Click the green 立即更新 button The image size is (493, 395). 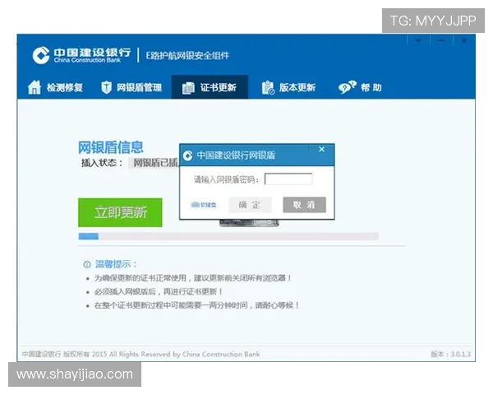(120, 212)
